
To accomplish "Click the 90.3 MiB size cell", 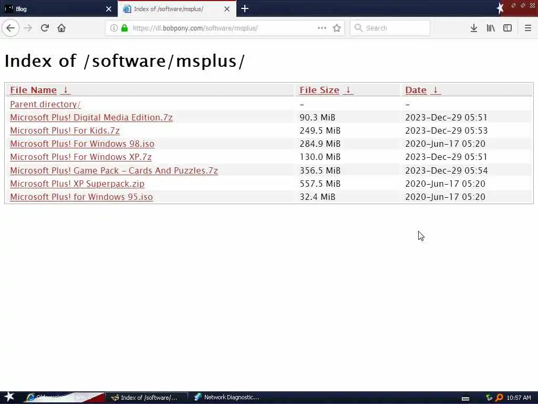I will [317, 117].
